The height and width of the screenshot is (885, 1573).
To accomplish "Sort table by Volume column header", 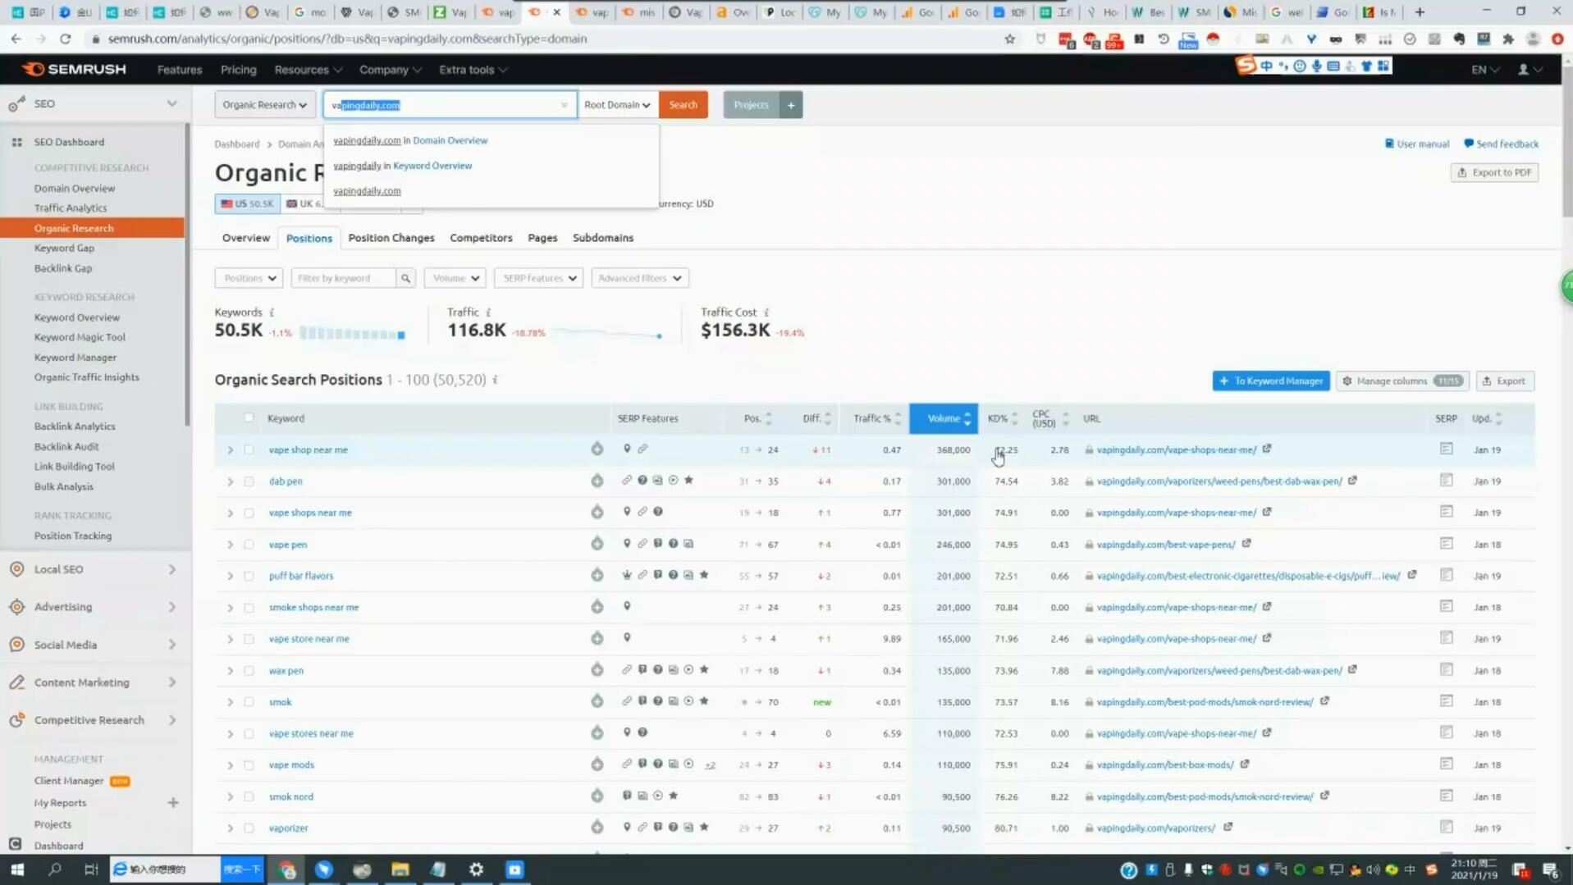I will [x=944, y=418].
